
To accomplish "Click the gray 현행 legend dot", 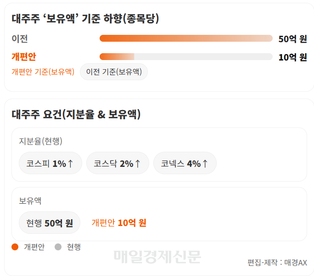I will pyautogui.click(x=58, y=247).
